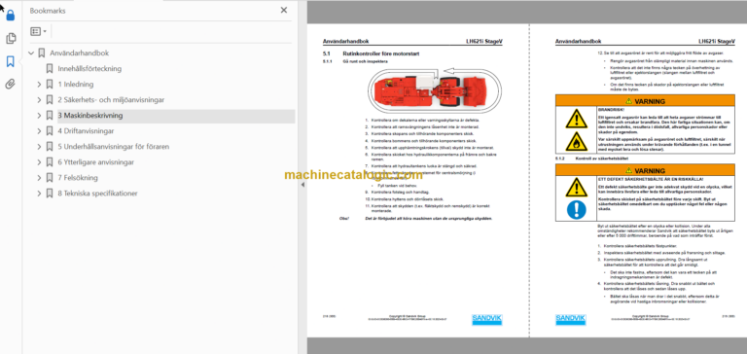This screenshot has height=354, width=747.
Task: Close the Bookmarks panel
Action: coord(284,10)
